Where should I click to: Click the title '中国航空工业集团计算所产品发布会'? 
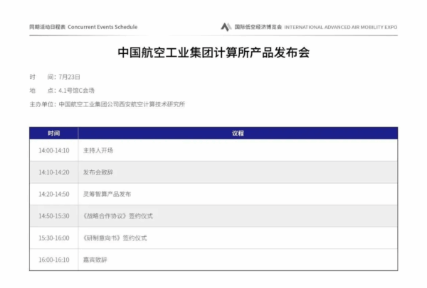click(x=213, y=52)
